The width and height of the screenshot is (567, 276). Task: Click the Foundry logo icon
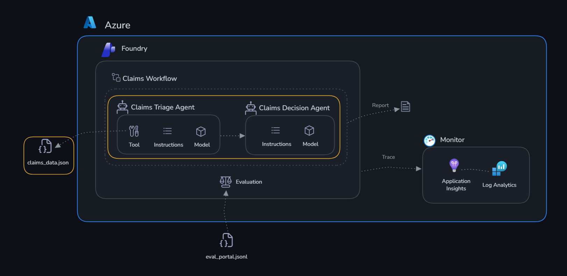pos(108,50)
